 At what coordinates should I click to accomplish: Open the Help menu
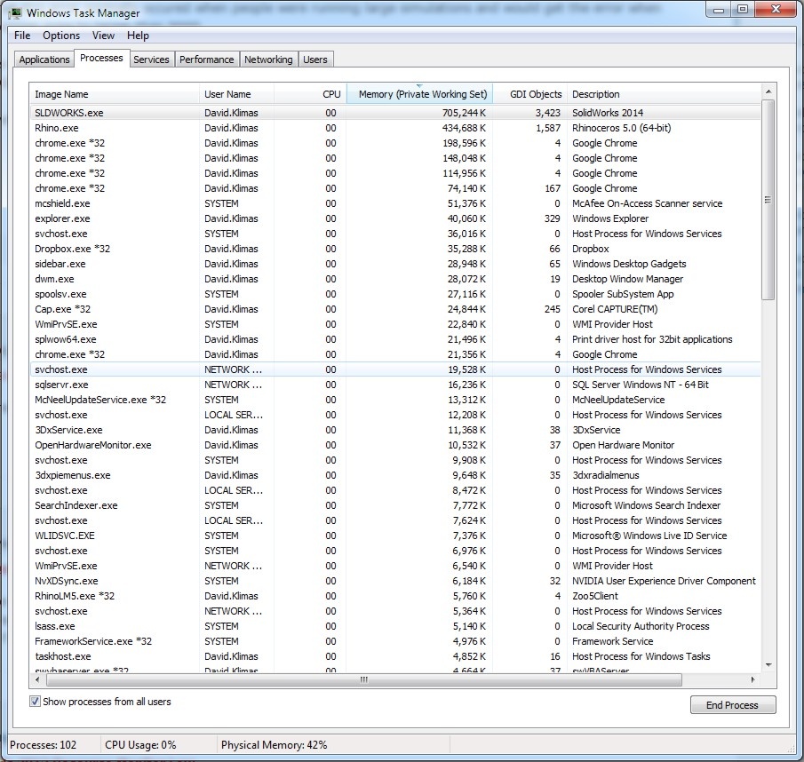pyautogui.click(x=138, y=36)
